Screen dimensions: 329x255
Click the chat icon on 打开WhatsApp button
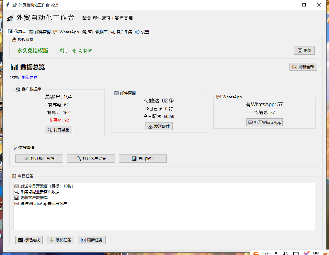point(250,122)
